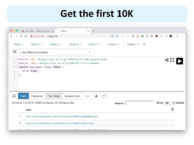Click the results Search input field
Image resolution: width=194 pixels, height=145 pixels.
pos(140,103)
